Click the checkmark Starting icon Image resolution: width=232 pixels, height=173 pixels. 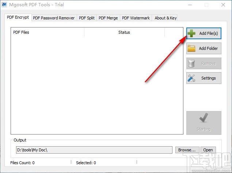click(204, 118)
